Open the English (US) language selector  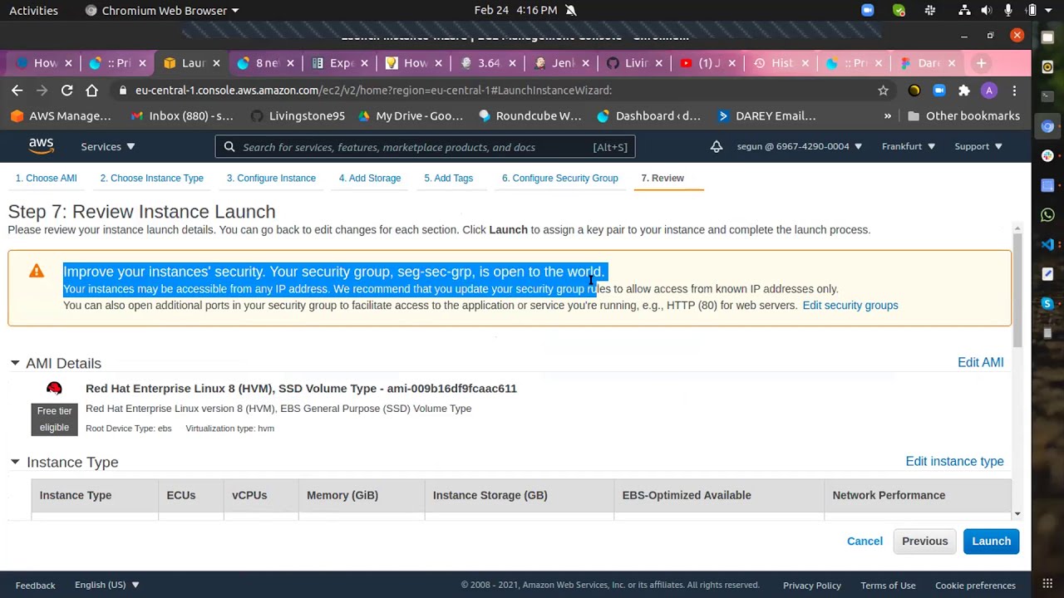(107, 585)
